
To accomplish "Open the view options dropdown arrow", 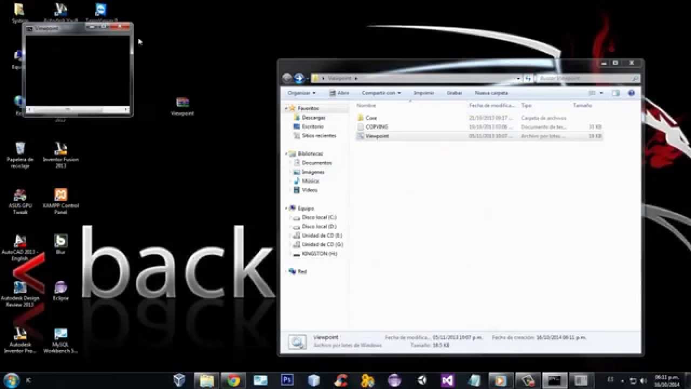I will tap(601, 93).
